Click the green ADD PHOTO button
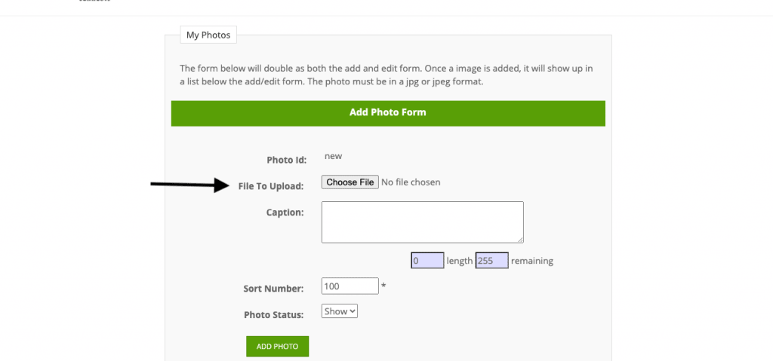Image resolution: width=773 pixels, height=361 pixels. coord(278,346)
